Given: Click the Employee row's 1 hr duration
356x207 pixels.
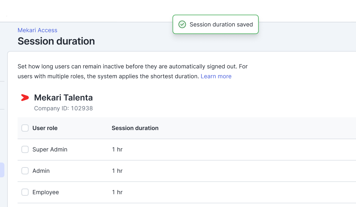Looking at the screenshot, I should (x=117, y=192).
